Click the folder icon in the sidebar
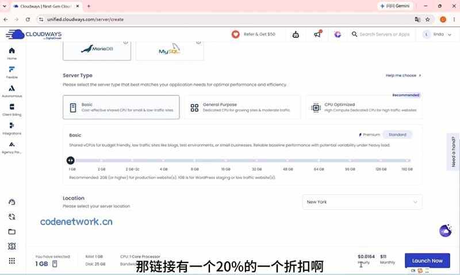This screenshot has width=460, height=275. pyautogui.click(x=11, y=232)
